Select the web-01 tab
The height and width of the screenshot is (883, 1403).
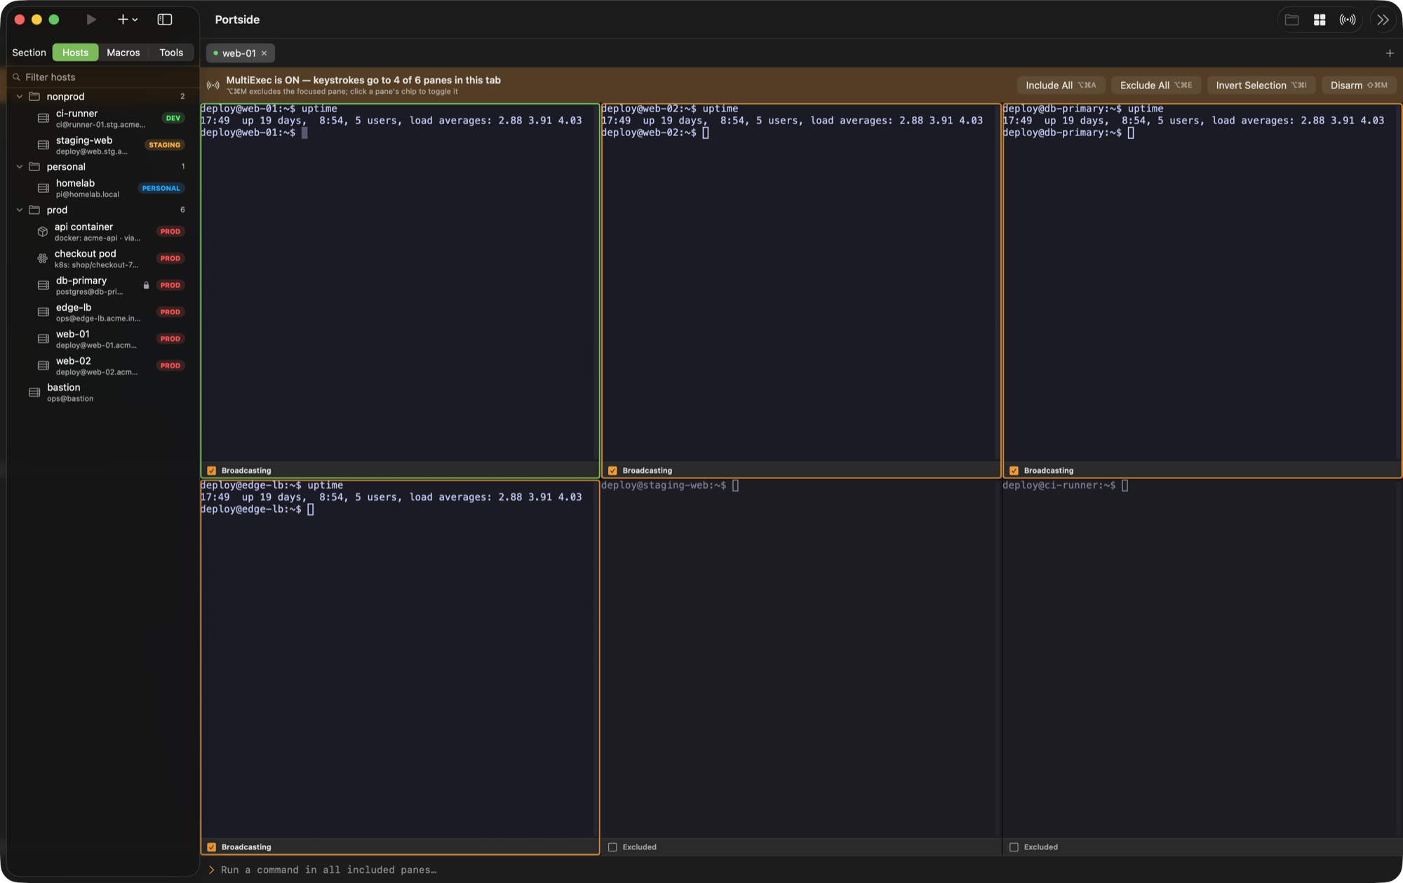click(x=239, y=53)
